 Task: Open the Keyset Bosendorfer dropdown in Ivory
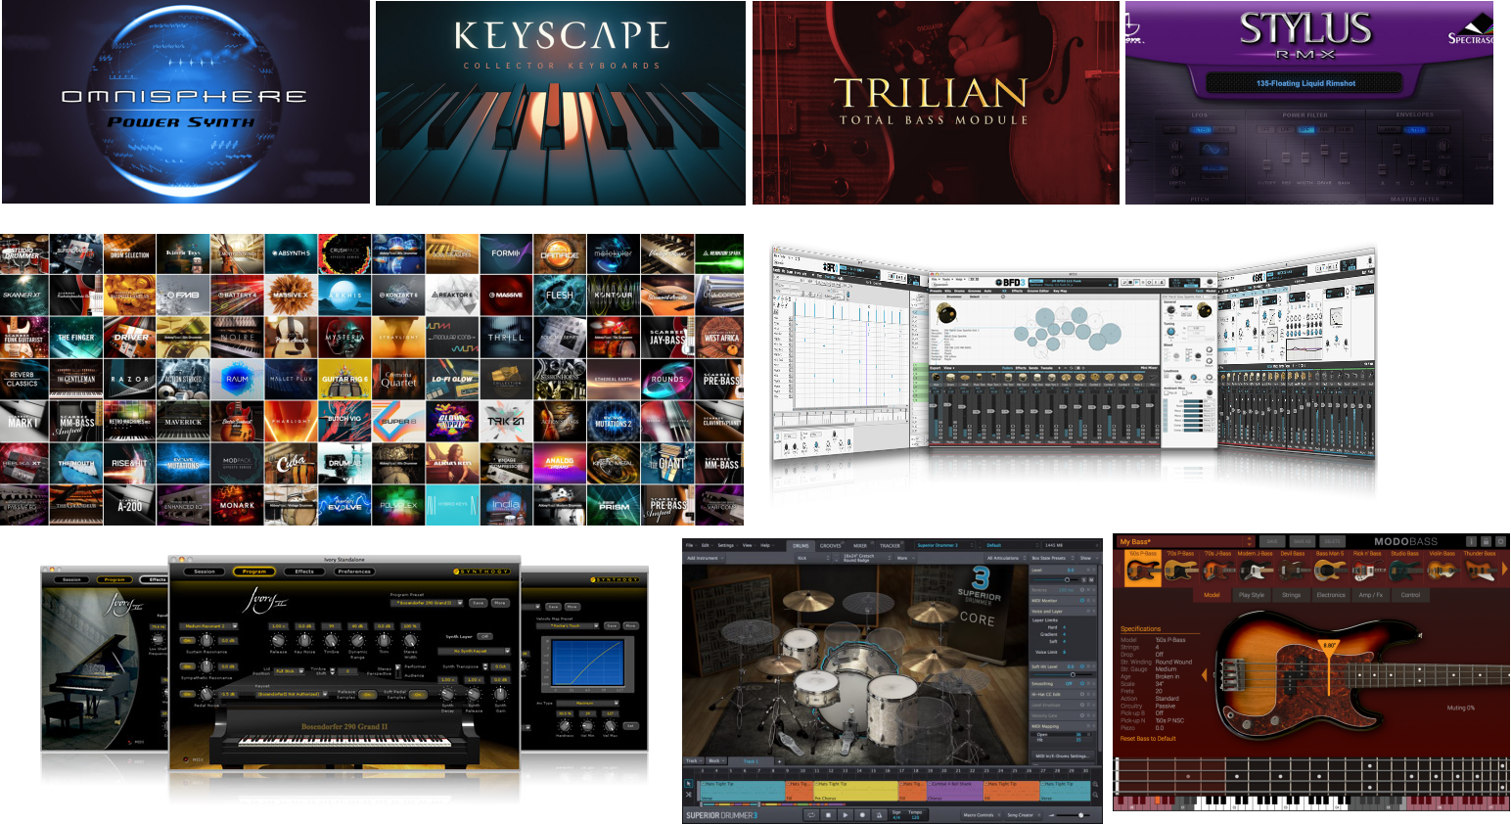point(292,694)
